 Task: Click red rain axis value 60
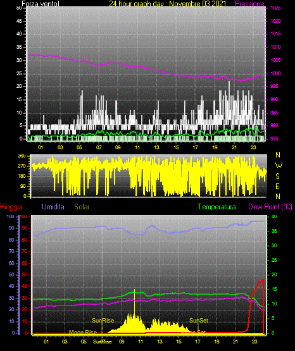(24, 263)
